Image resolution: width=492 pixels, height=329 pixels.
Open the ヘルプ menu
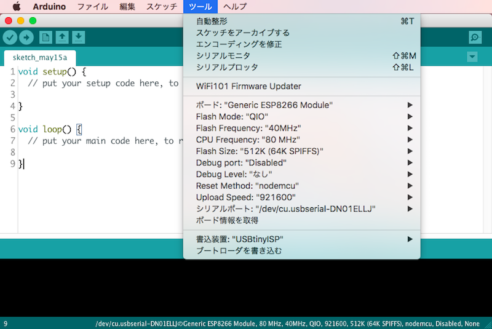(x=235, y=6)
